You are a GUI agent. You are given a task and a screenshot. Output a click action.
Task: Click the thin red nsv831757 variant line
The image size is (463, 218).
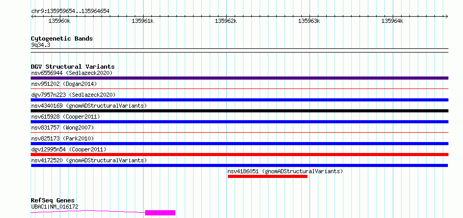(239, 132)
